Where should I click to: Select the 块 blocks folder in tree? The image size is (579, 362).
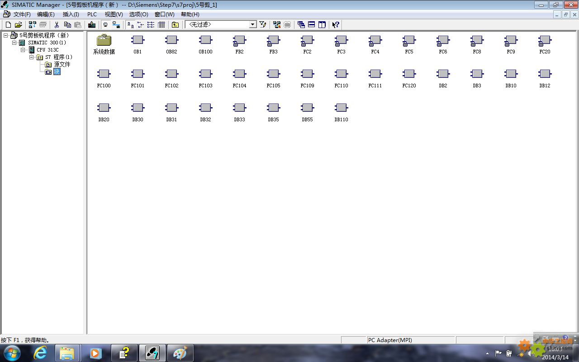[x=57, y=71]
